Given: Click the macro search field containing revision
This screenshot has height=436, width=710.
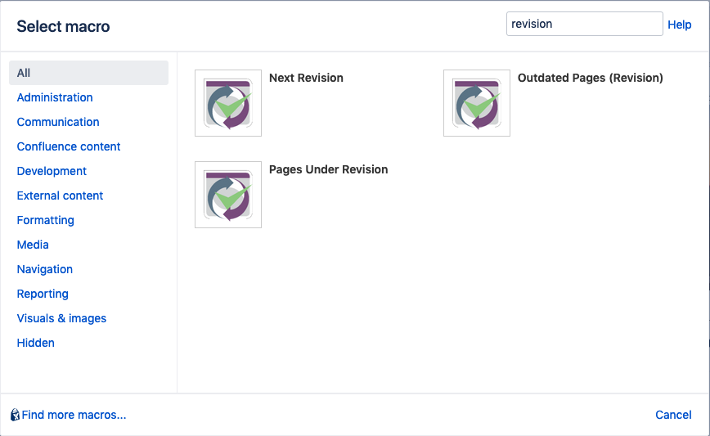Looking at the screenshot, I should (x=585, y=24).
